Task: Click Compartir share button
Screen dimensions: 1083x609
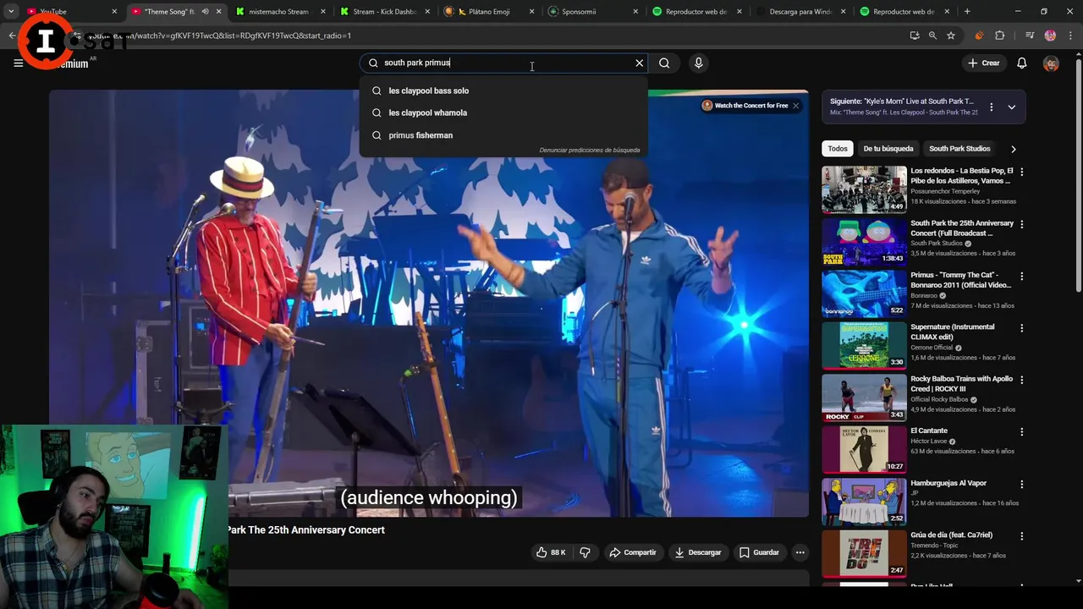Action: [632, 552]
